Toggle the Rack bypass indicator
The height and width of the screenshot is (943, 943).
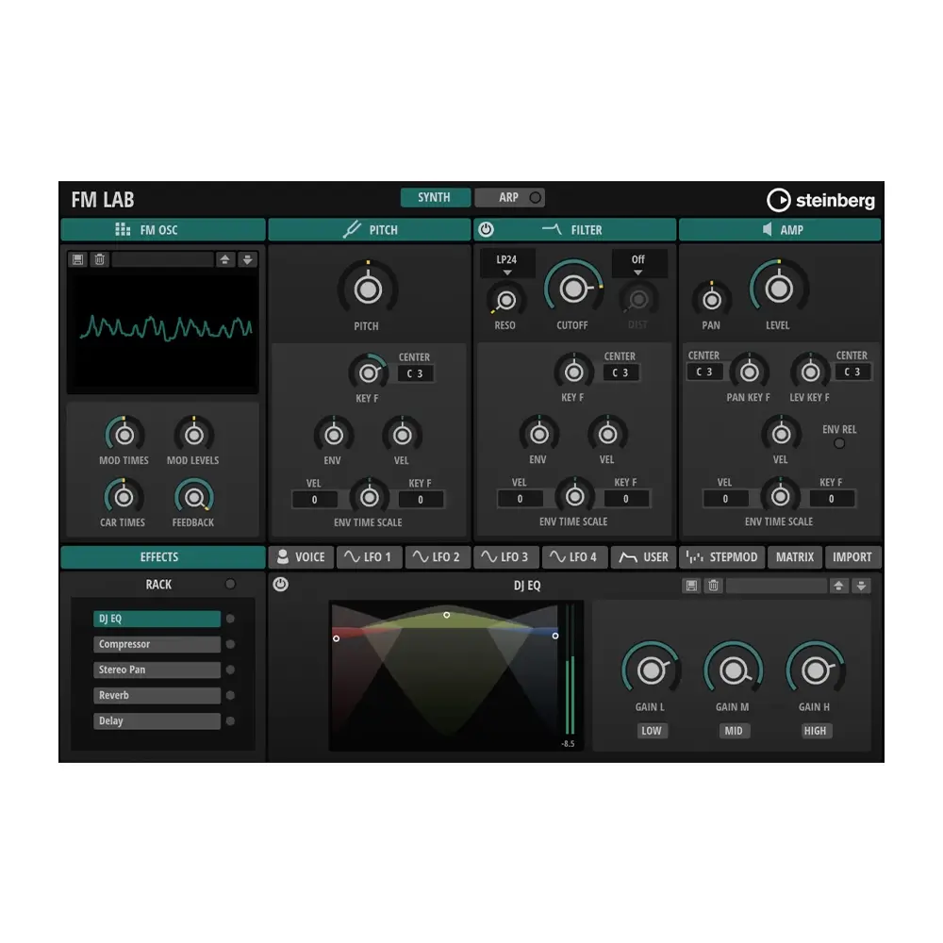click(x=230, y=584)
